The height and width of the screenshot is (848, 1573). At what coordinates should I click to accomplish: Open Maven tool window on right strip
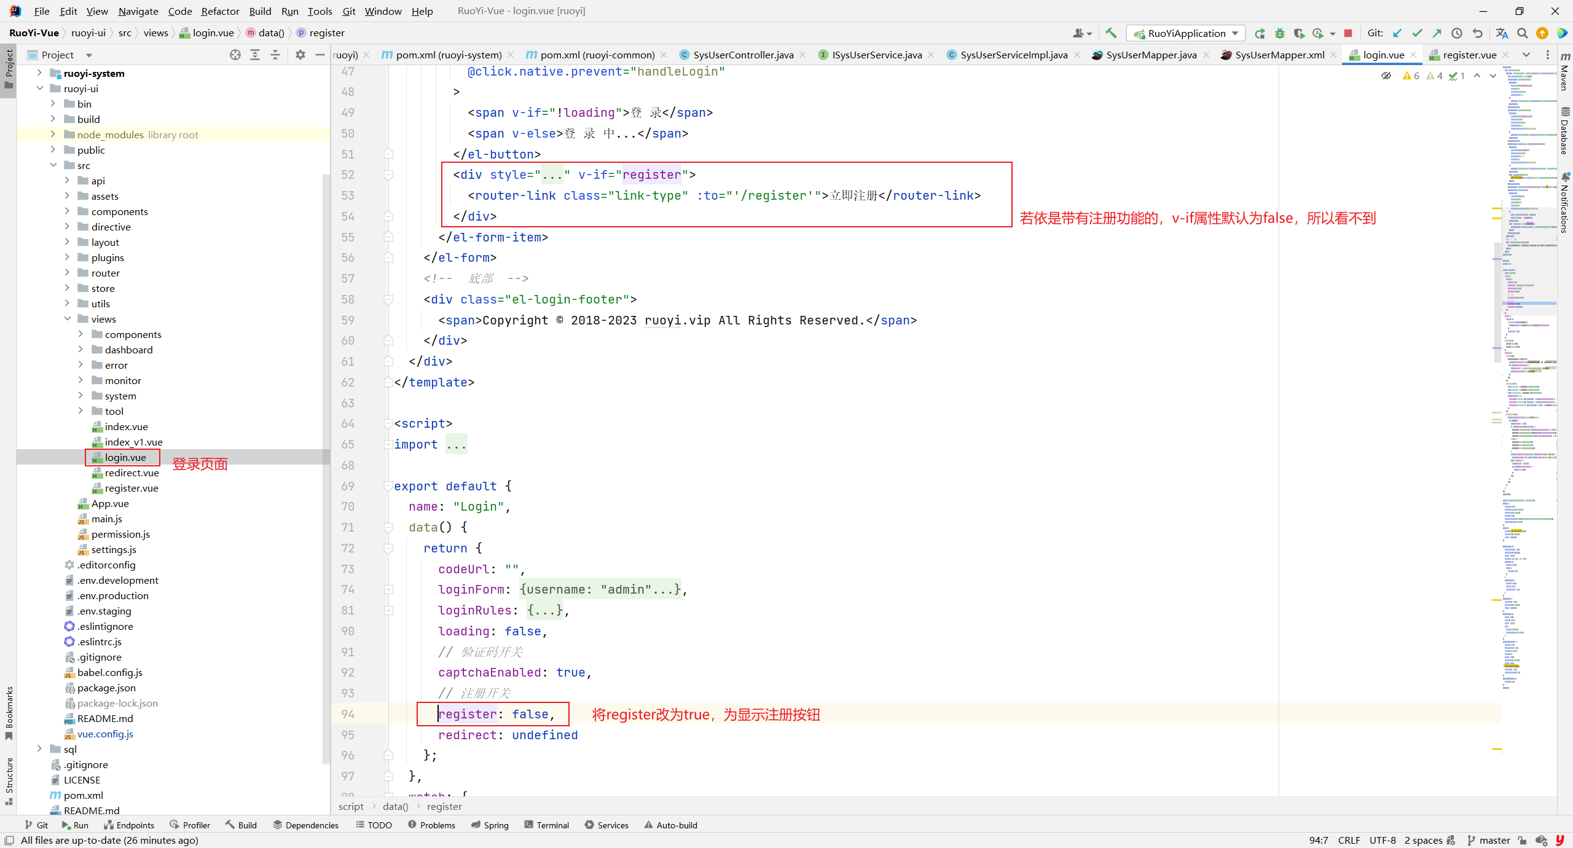click(x=1564, y=71)
